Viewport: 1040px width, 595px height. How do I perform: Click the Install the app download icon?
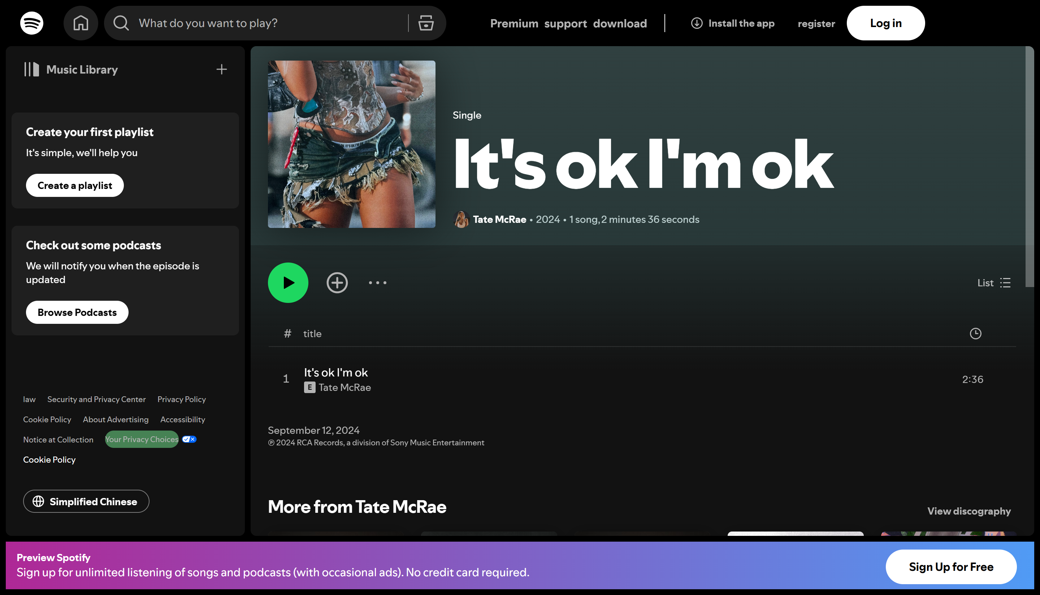[x=697, y=23]
